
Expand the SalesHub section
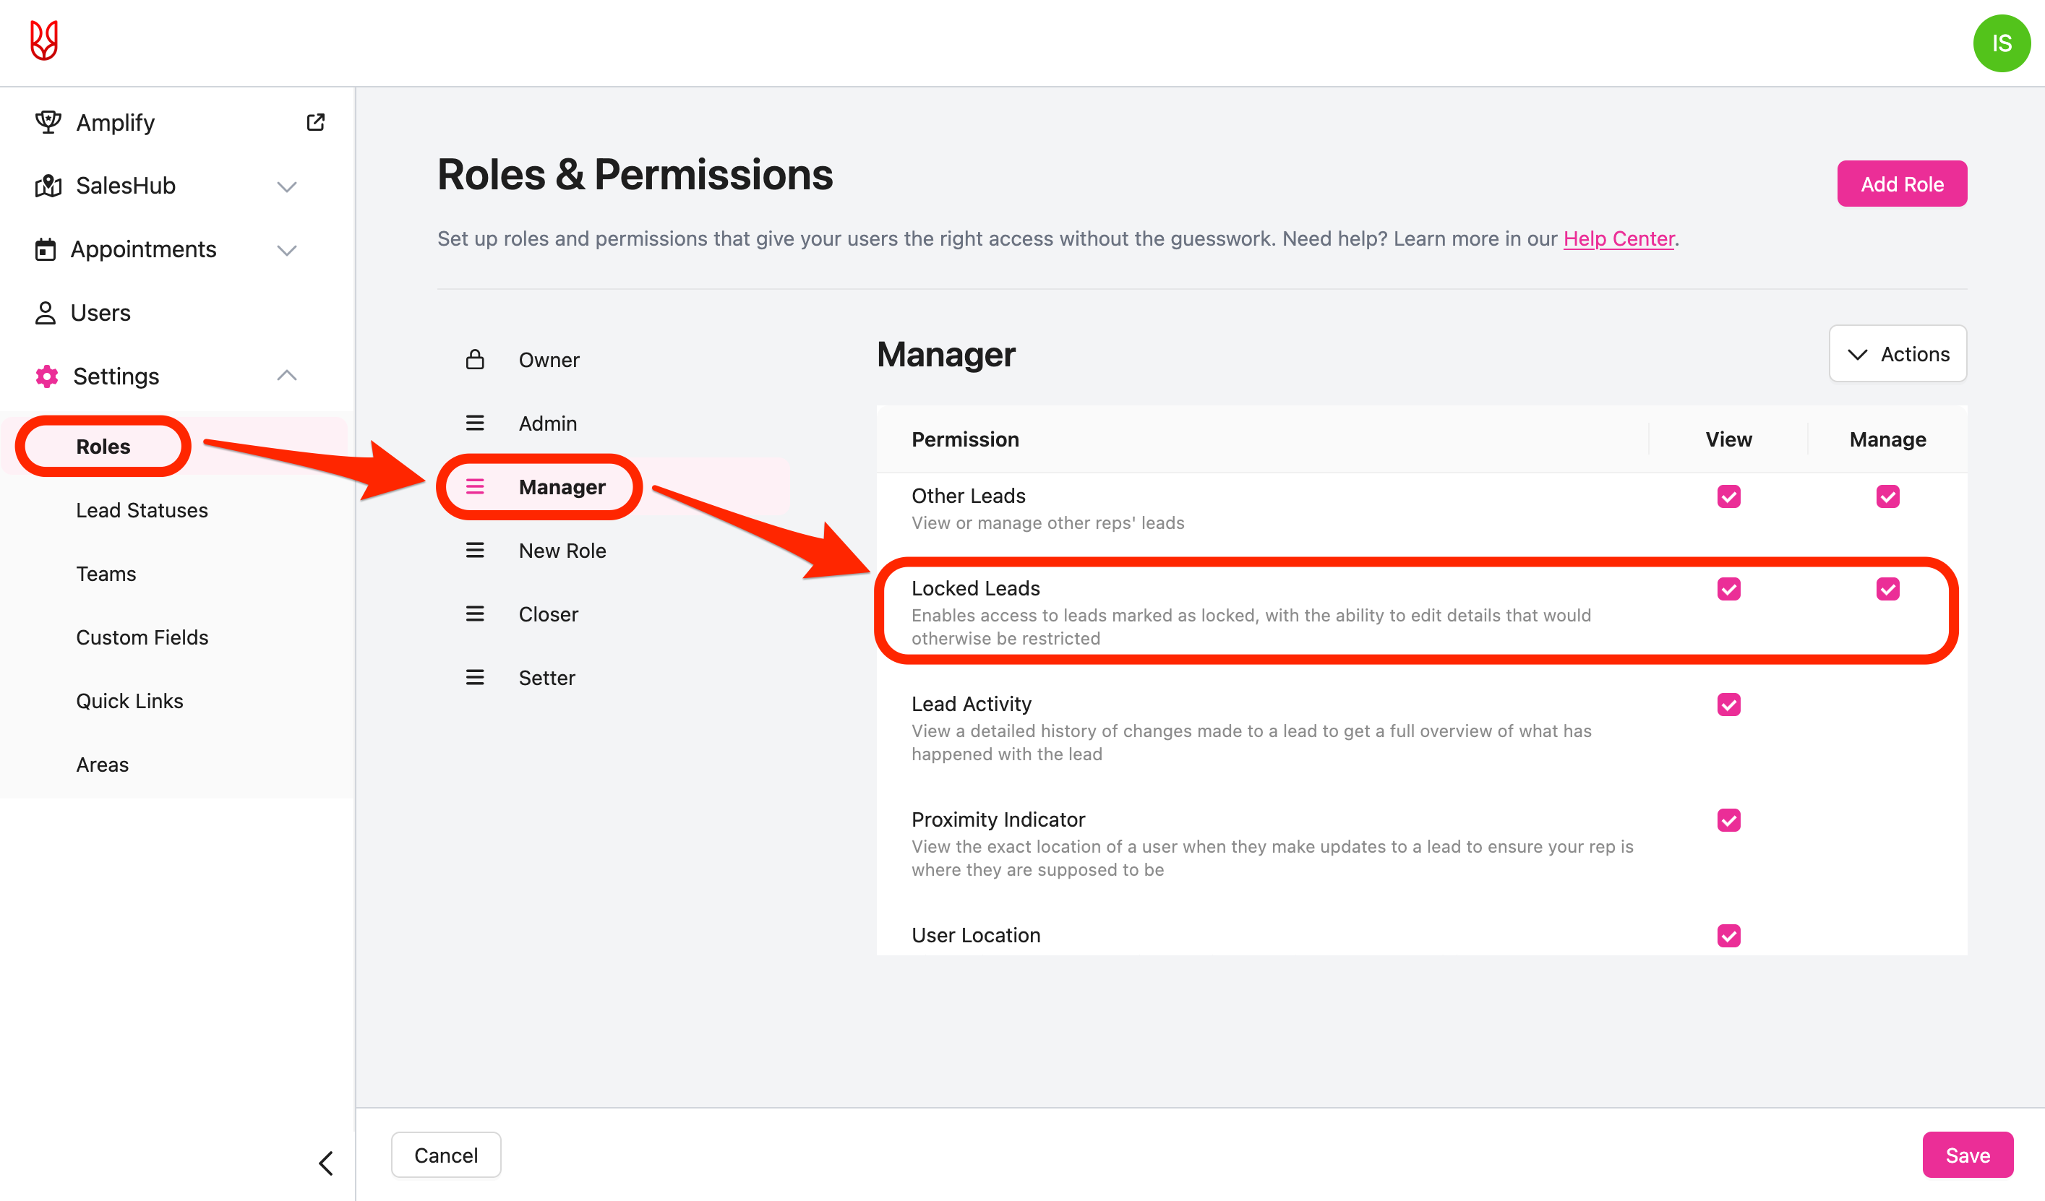point(286,186)
